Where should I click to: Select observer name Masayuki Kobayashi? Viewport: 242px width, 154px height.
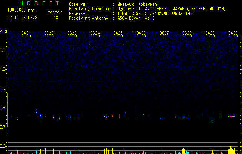coord(138,4)
